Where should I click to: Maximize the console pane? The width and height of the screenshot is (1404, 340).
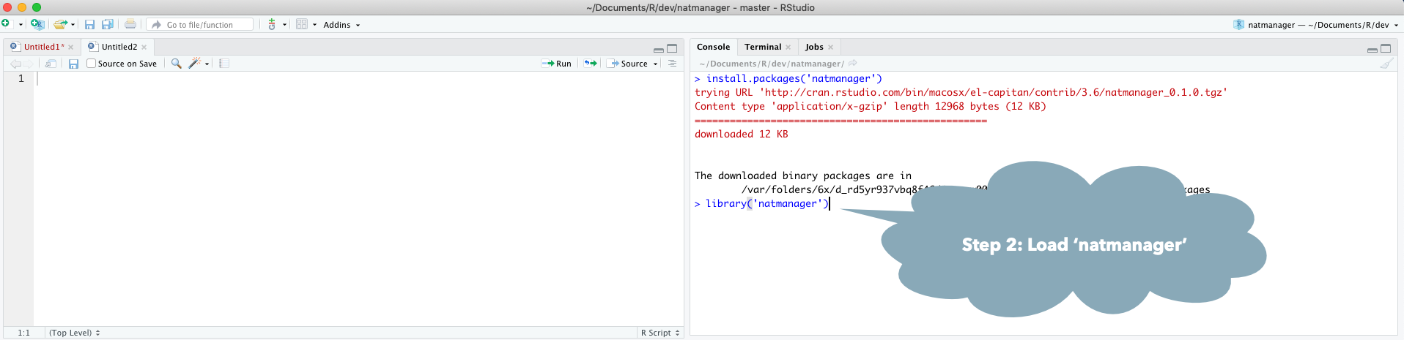[1385, 48]
